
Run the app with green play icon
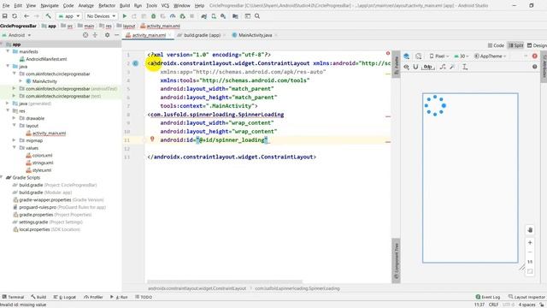coord(125,16)
